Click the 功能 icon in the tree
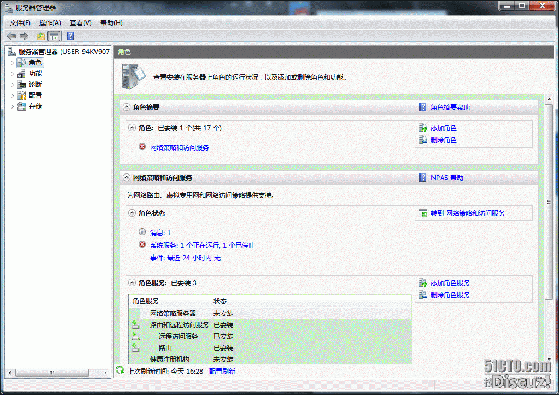This screenshot has height=395, width=559. pos(22,74)
